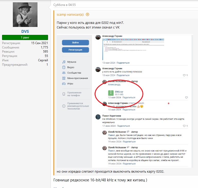Click the reputation value '55'
This screenshot has width=198, height=188.
(x=46, y=56)
